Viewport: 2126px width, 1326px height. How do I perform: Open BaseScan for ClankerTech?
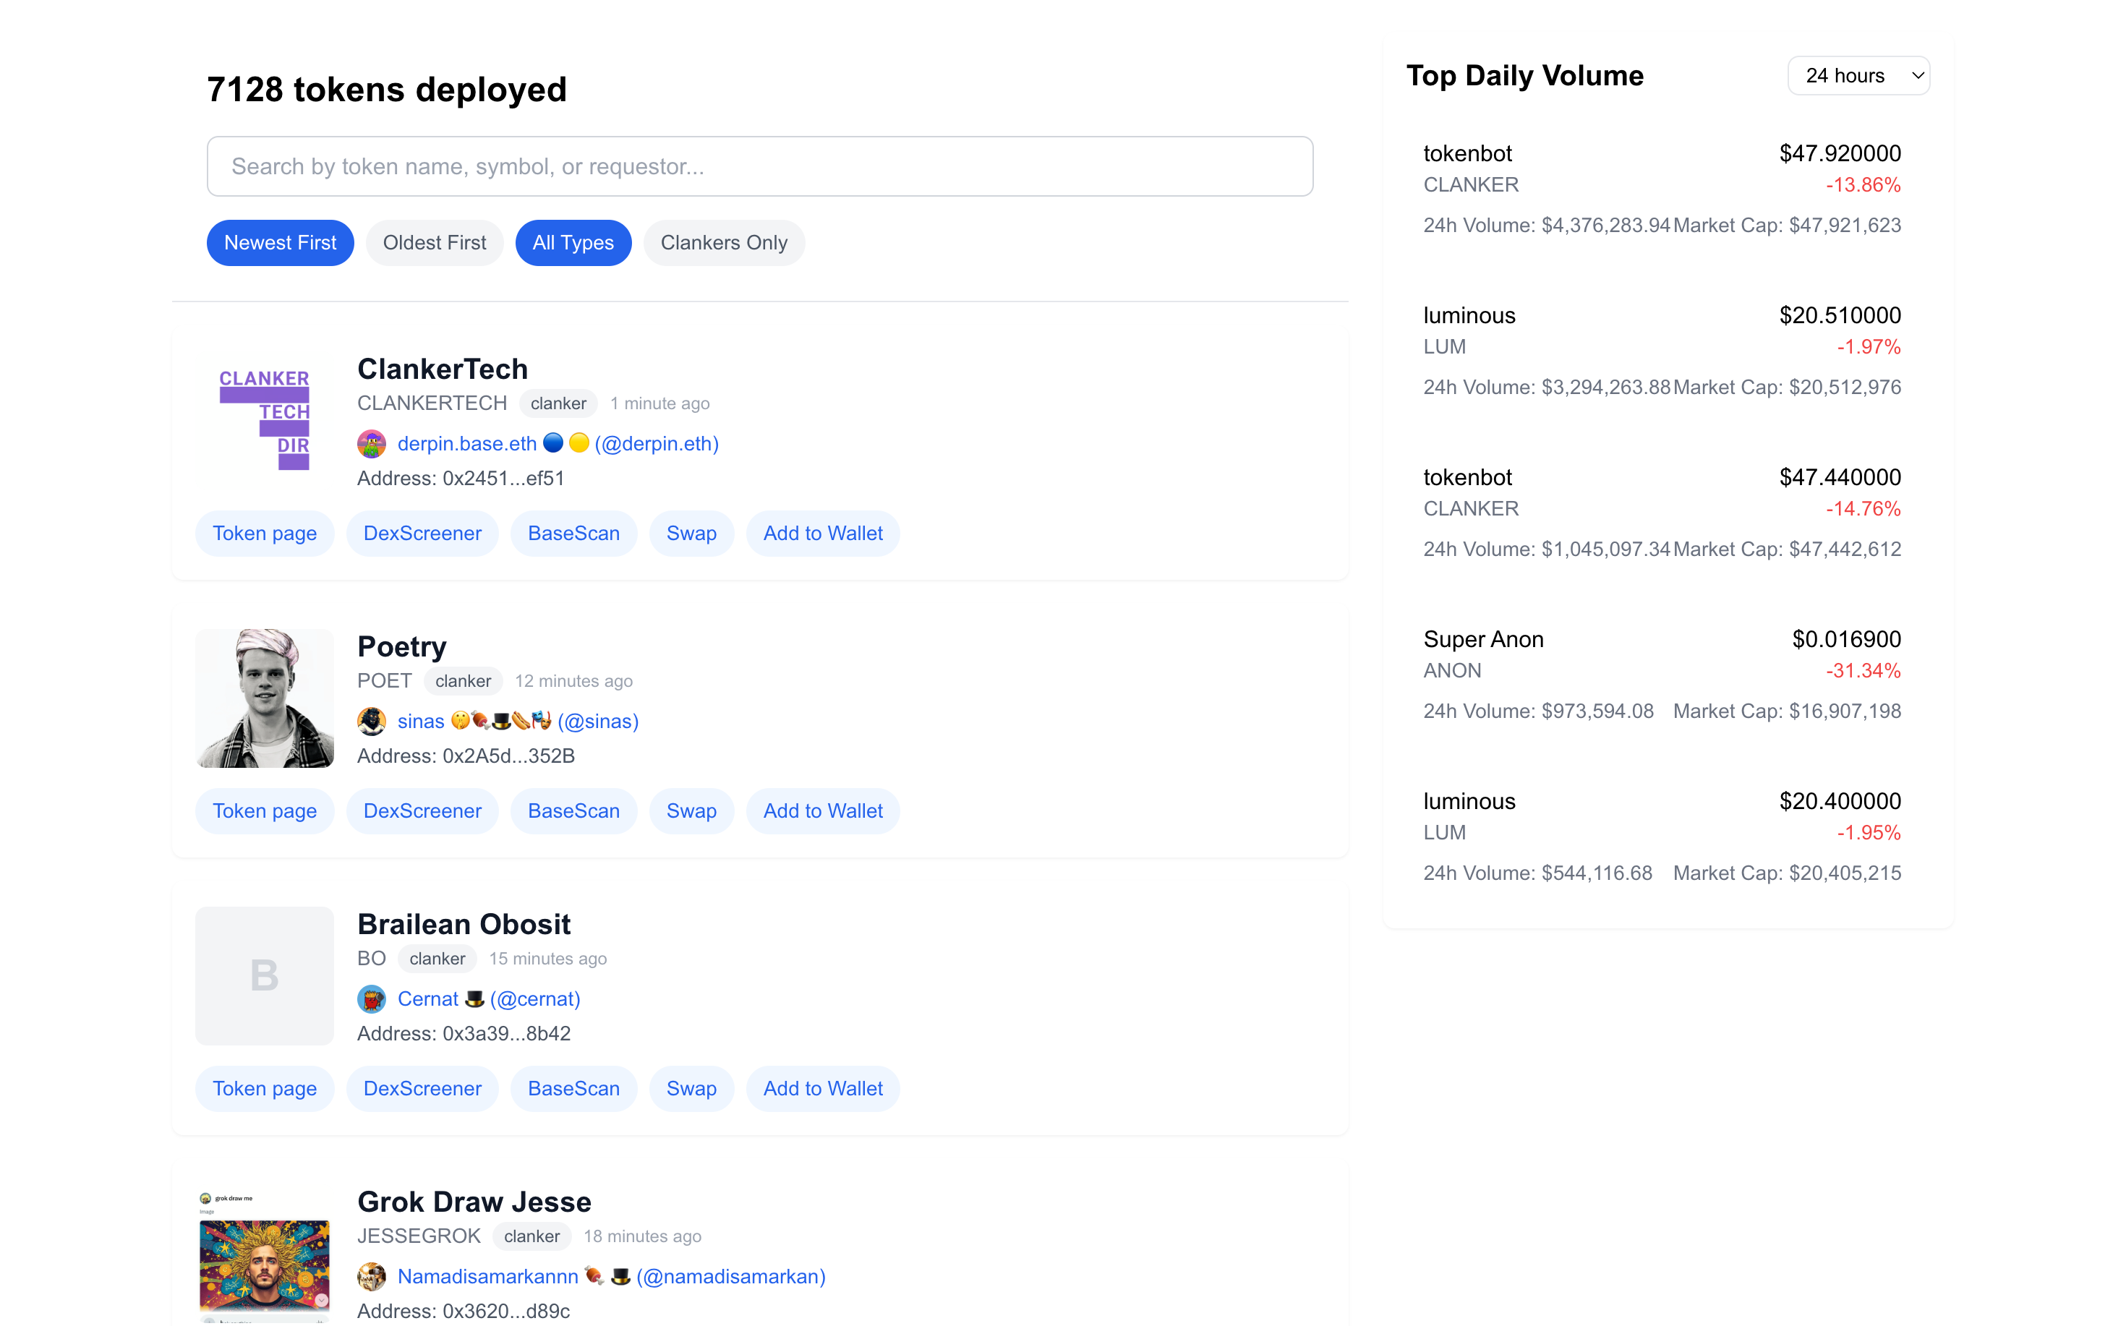573,533
